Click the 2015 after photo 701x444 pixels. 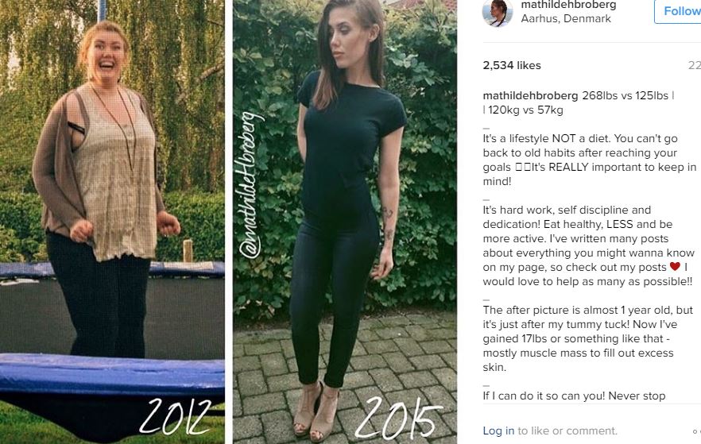click(x=345, y=222)
